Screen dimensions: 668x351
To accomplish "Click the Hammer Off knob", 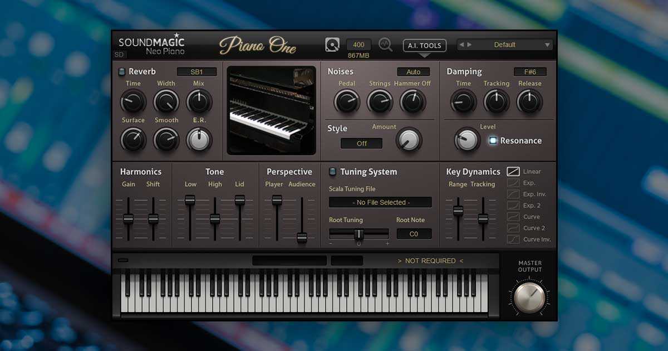I will tap(412, 102).
